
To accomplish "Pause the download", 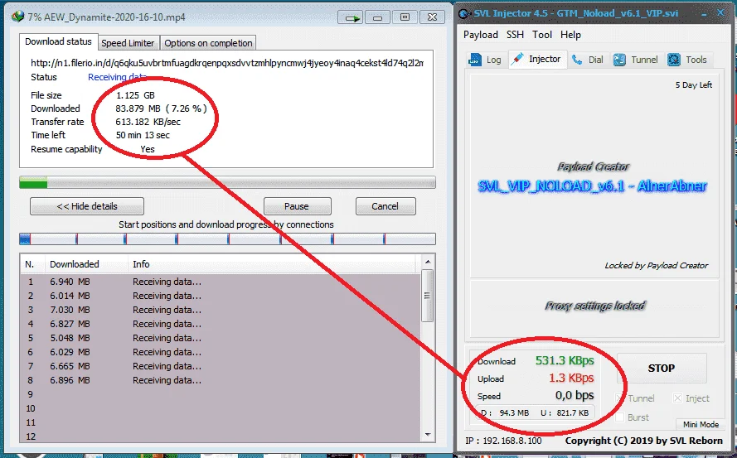I will click(297, 206).
